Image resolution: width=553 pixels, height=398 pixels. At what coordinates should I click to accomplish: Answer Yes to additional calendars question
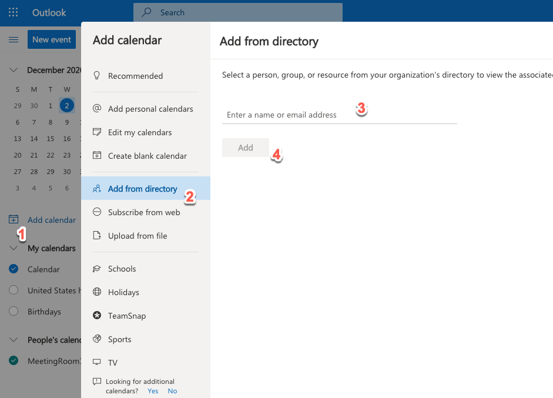[x=153, y=391]
